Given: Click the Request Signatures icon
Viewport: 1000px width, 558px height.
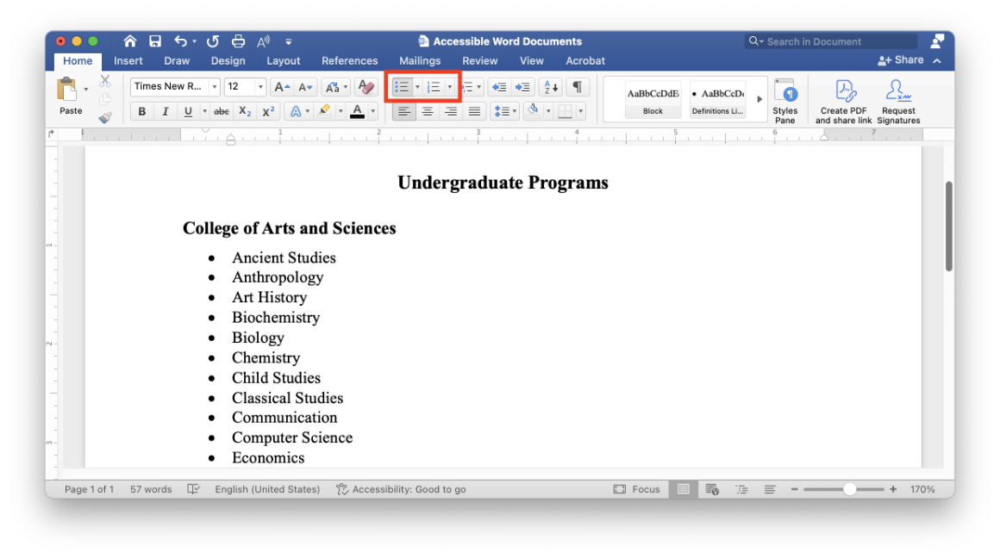Looking at the screenshot, I should (x=898, y=97).
